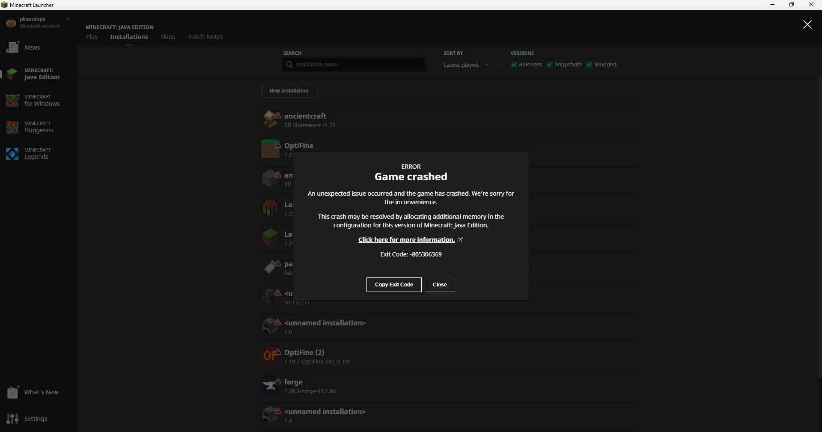This screenshot has width=822, height=432.
Task: Click the forge anvil installation icon
Action: tap(271, 385)
